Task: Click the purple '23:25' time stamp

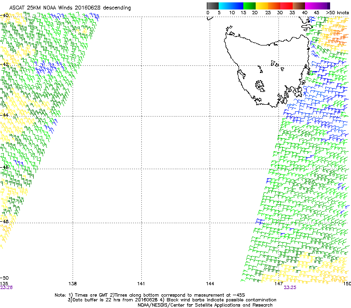Action: click(290, 288)
